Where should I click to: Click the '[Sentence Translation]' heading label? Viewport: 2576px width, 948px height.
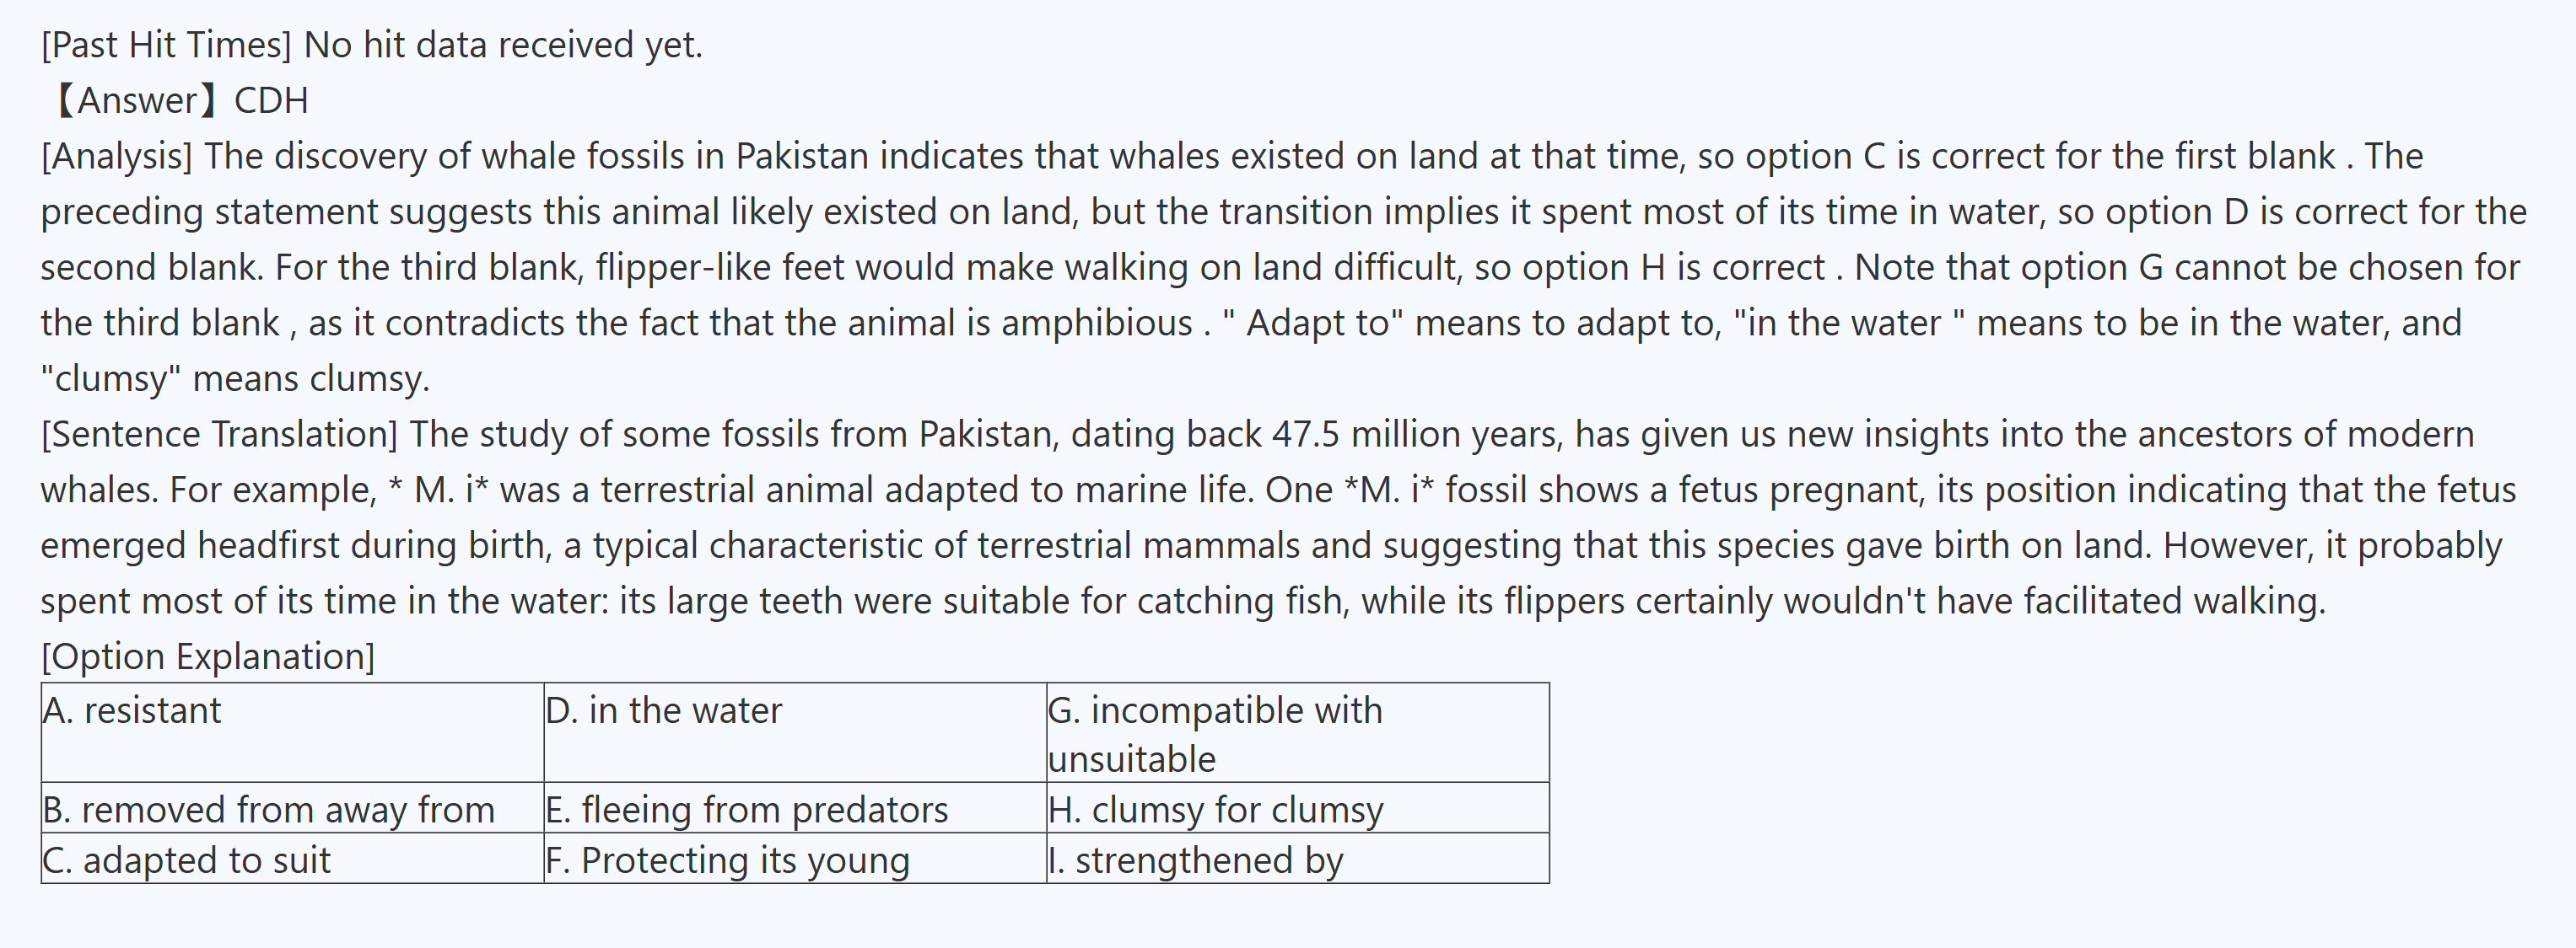coord(219,435)
